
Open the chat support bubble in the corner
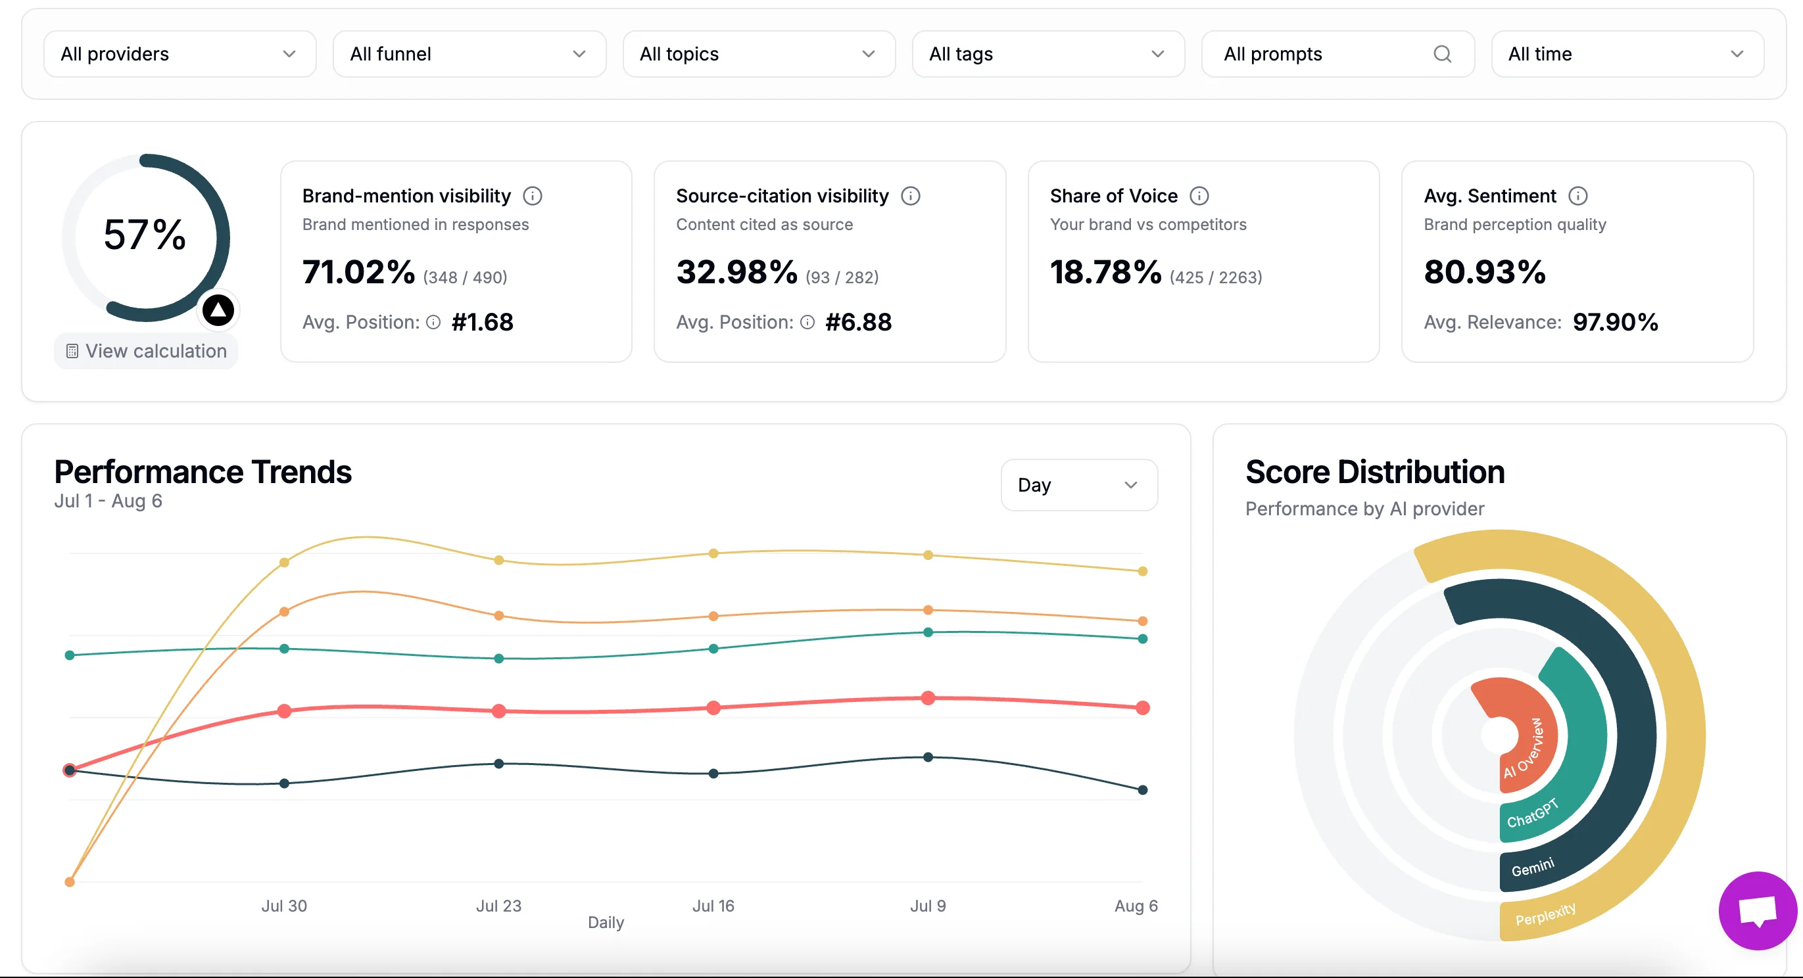tap(1758, 910)
